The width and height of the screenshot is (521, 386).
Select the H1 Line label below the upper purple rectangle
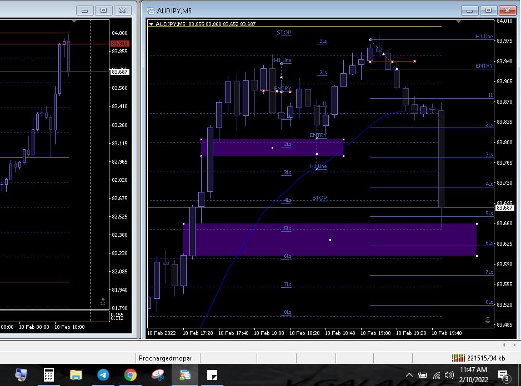tap(318, 166)
